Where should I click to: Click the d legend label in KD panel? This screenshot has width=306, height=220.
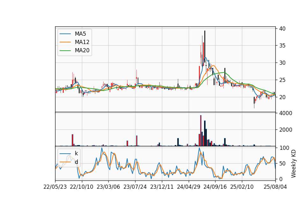coord(76,162)
